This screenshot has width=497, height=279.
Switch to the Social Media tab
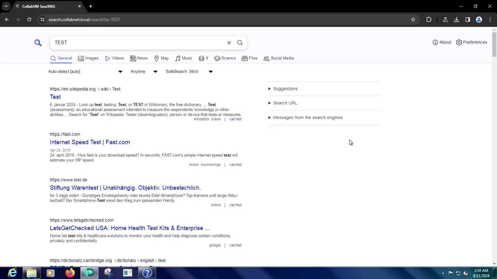[279, 58]
